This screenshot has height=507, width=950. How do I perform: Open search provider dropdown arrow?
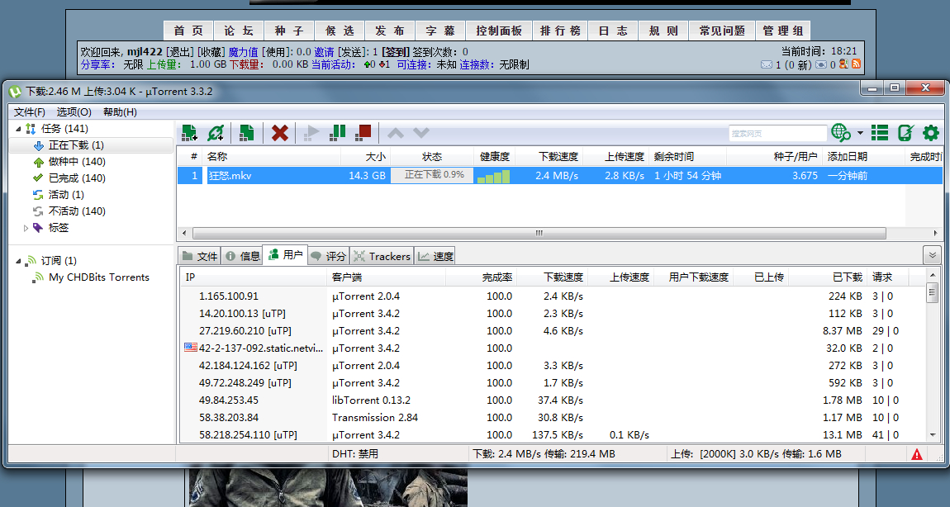860,133
